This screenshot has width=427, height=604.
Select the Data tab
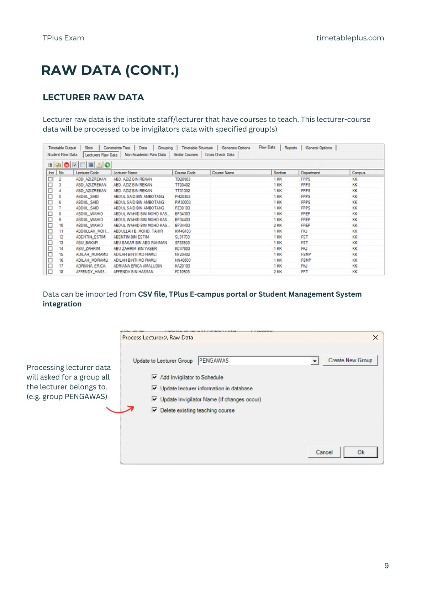click(x=143, y=148)
